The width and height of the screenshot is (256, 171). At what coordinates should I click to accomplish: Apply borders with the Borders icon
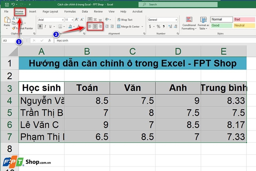pos(60,27)
